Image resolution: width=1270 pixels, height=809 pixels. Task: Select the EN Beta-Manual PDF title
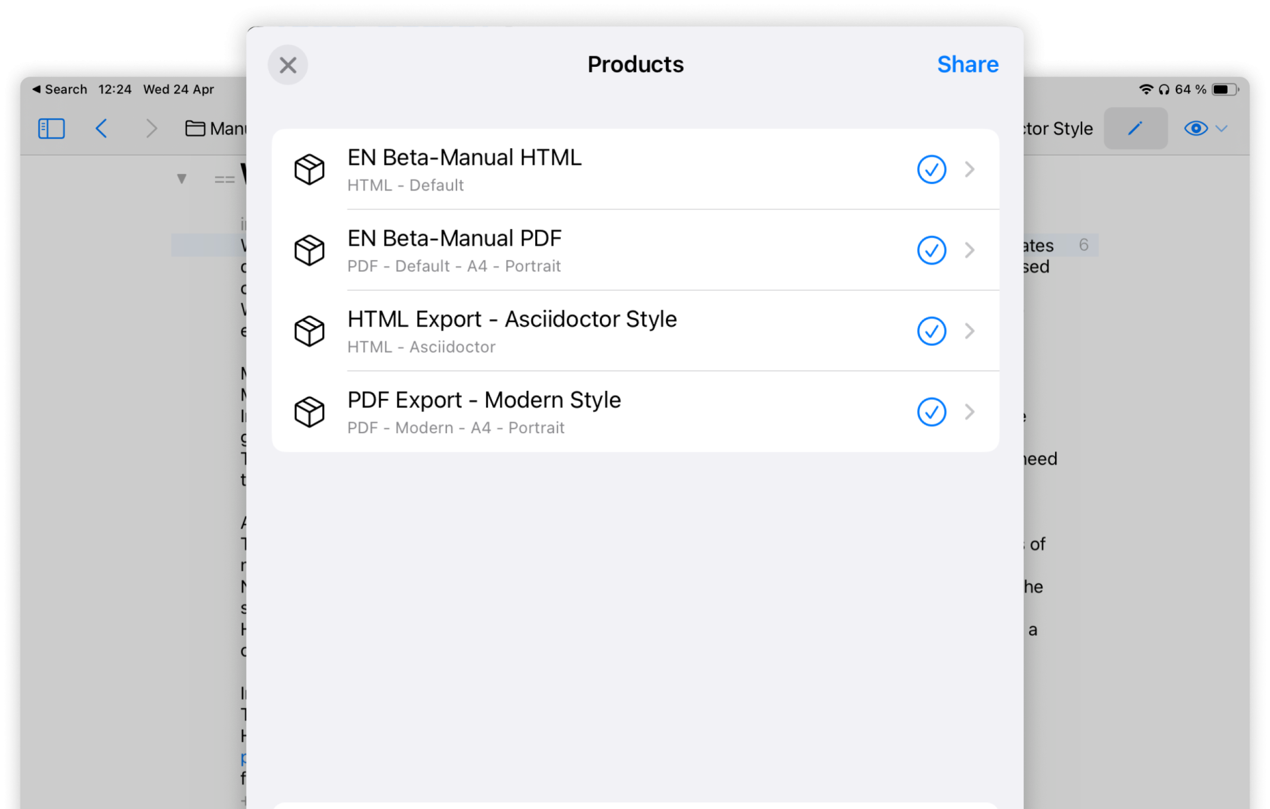pyautogui.click(x=454, y=238)
